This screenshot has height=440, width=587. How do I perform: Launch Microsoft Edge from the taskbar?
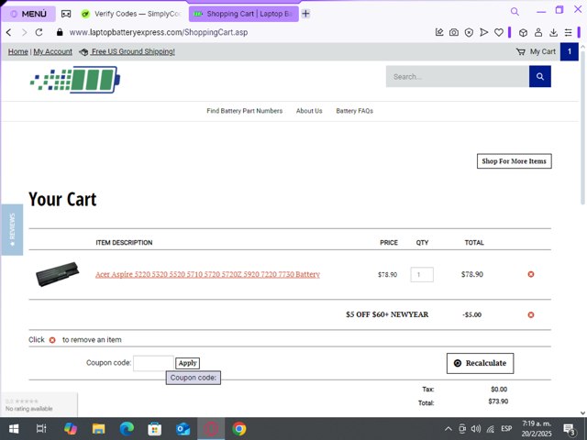click(127, 429)
